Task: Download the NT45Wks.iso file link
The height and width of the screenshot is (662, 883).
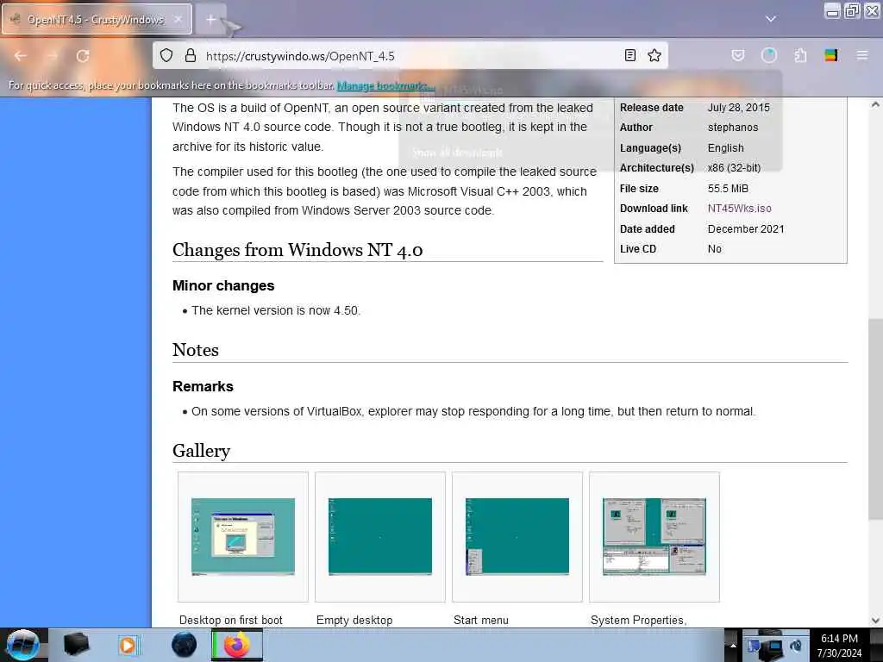Action: [739, 209]
